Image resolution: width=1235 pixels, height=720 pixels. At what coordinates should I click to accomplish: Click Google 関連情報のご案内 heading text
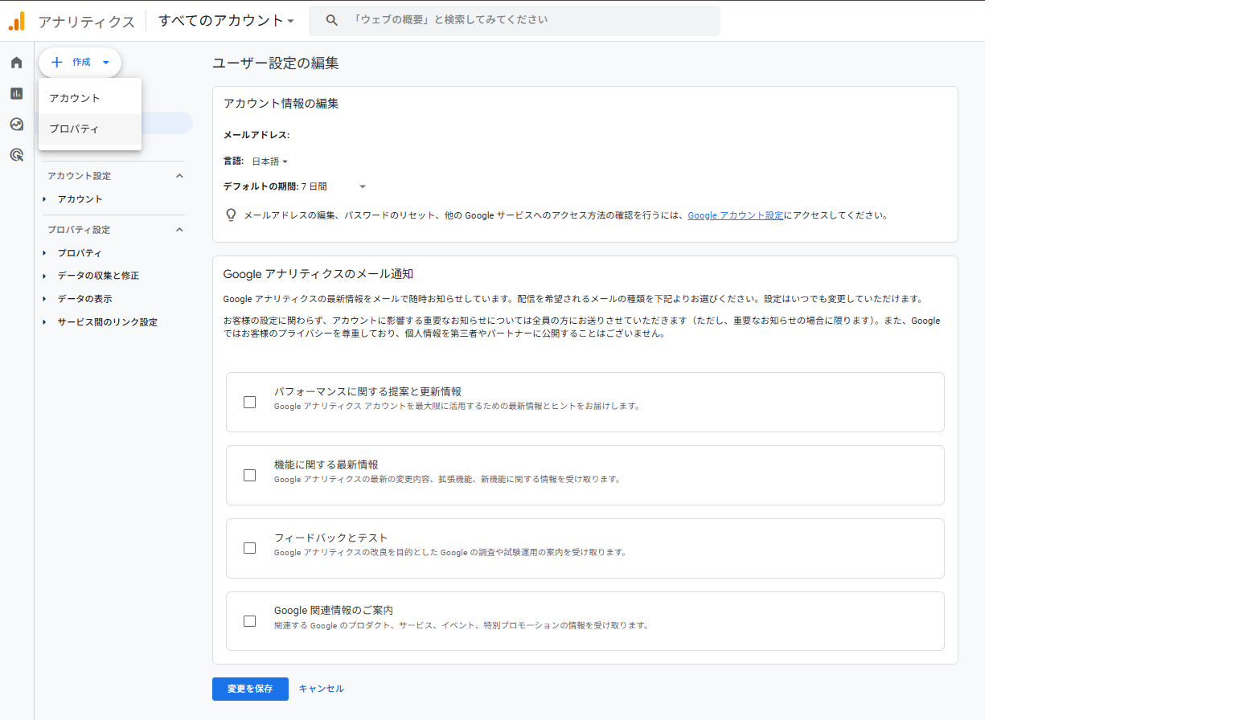click(333, 611)
